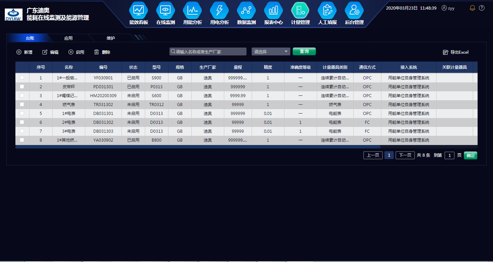Click model cell S900

(156, 78)
